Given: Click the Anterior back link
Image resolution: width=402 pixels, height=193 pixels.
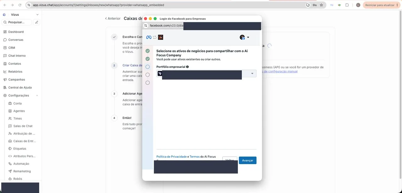Looking at the screenshot, I should pos(113,19).
